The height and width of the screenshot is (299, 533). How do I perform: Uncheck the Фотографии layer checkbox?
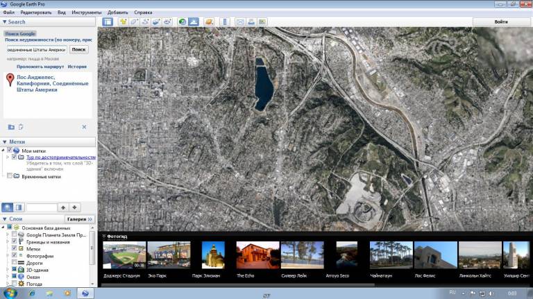click(14, 255)
